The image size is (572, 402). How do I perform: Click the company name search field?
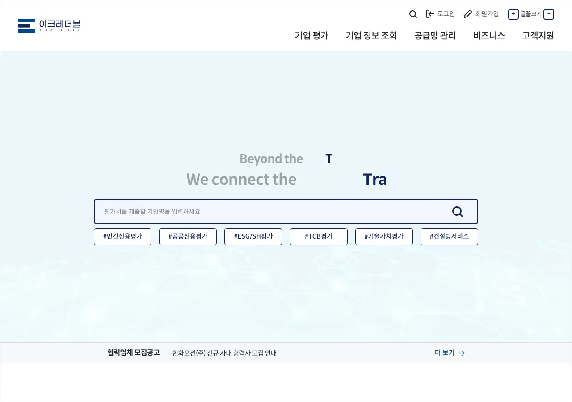click(268, 212)
